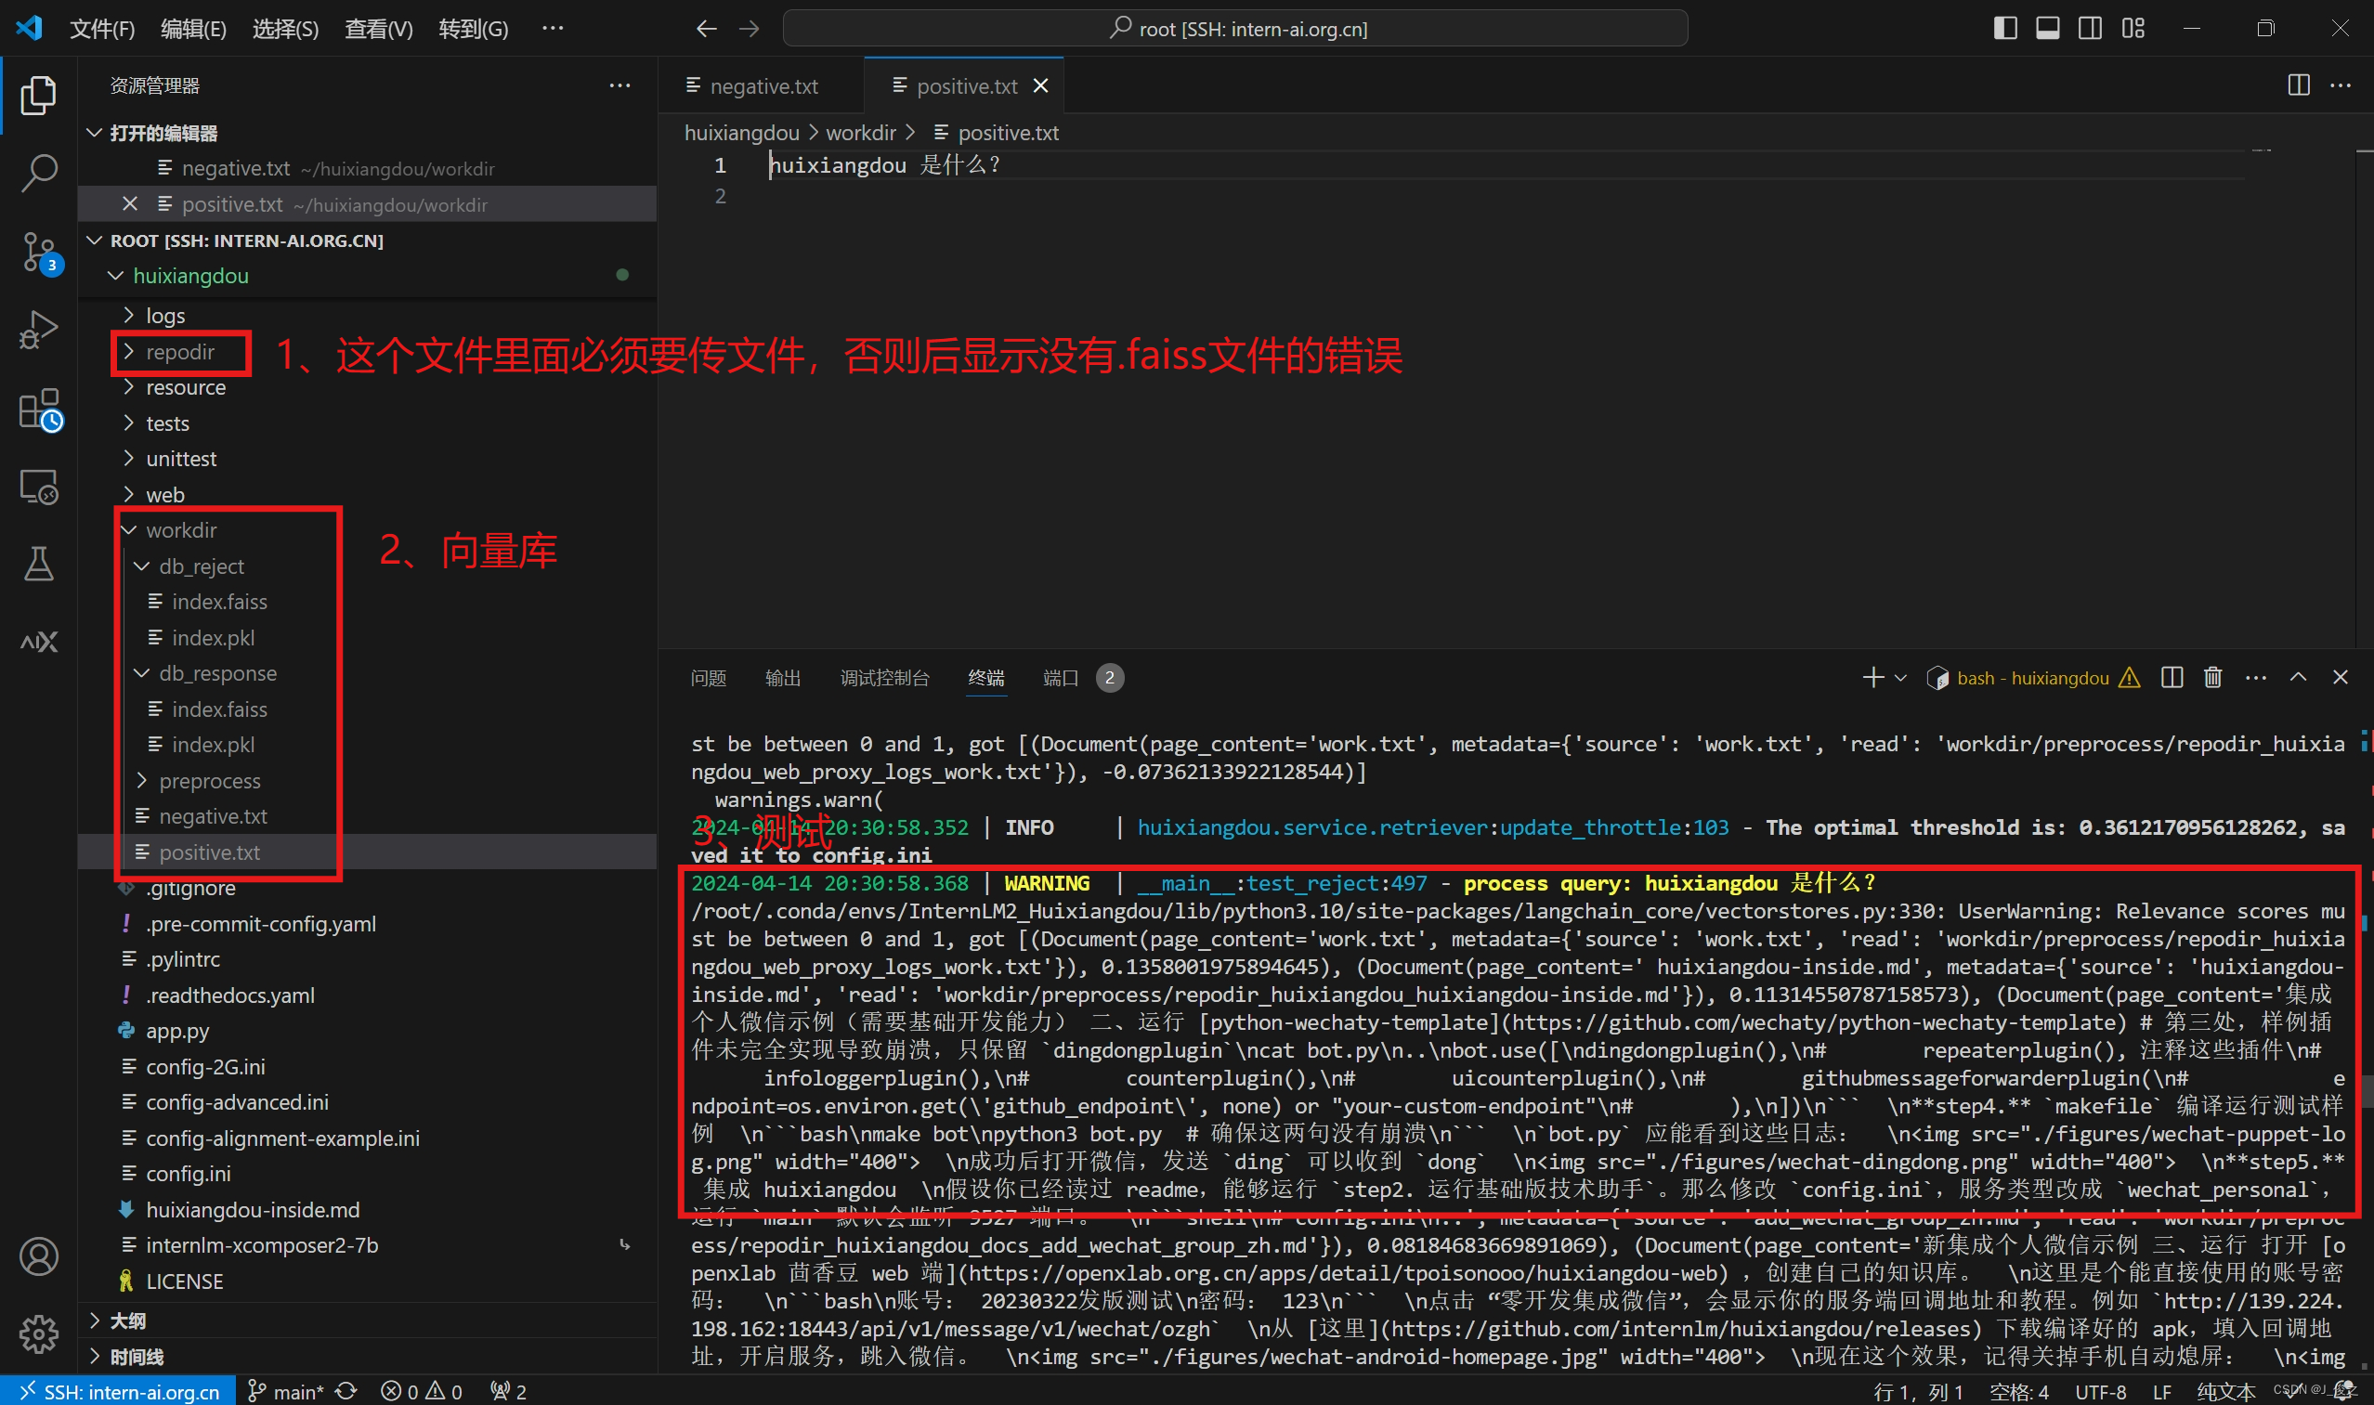
Task: Open terminal panel ellipsis menu
Action: [x=2257, y=678]
